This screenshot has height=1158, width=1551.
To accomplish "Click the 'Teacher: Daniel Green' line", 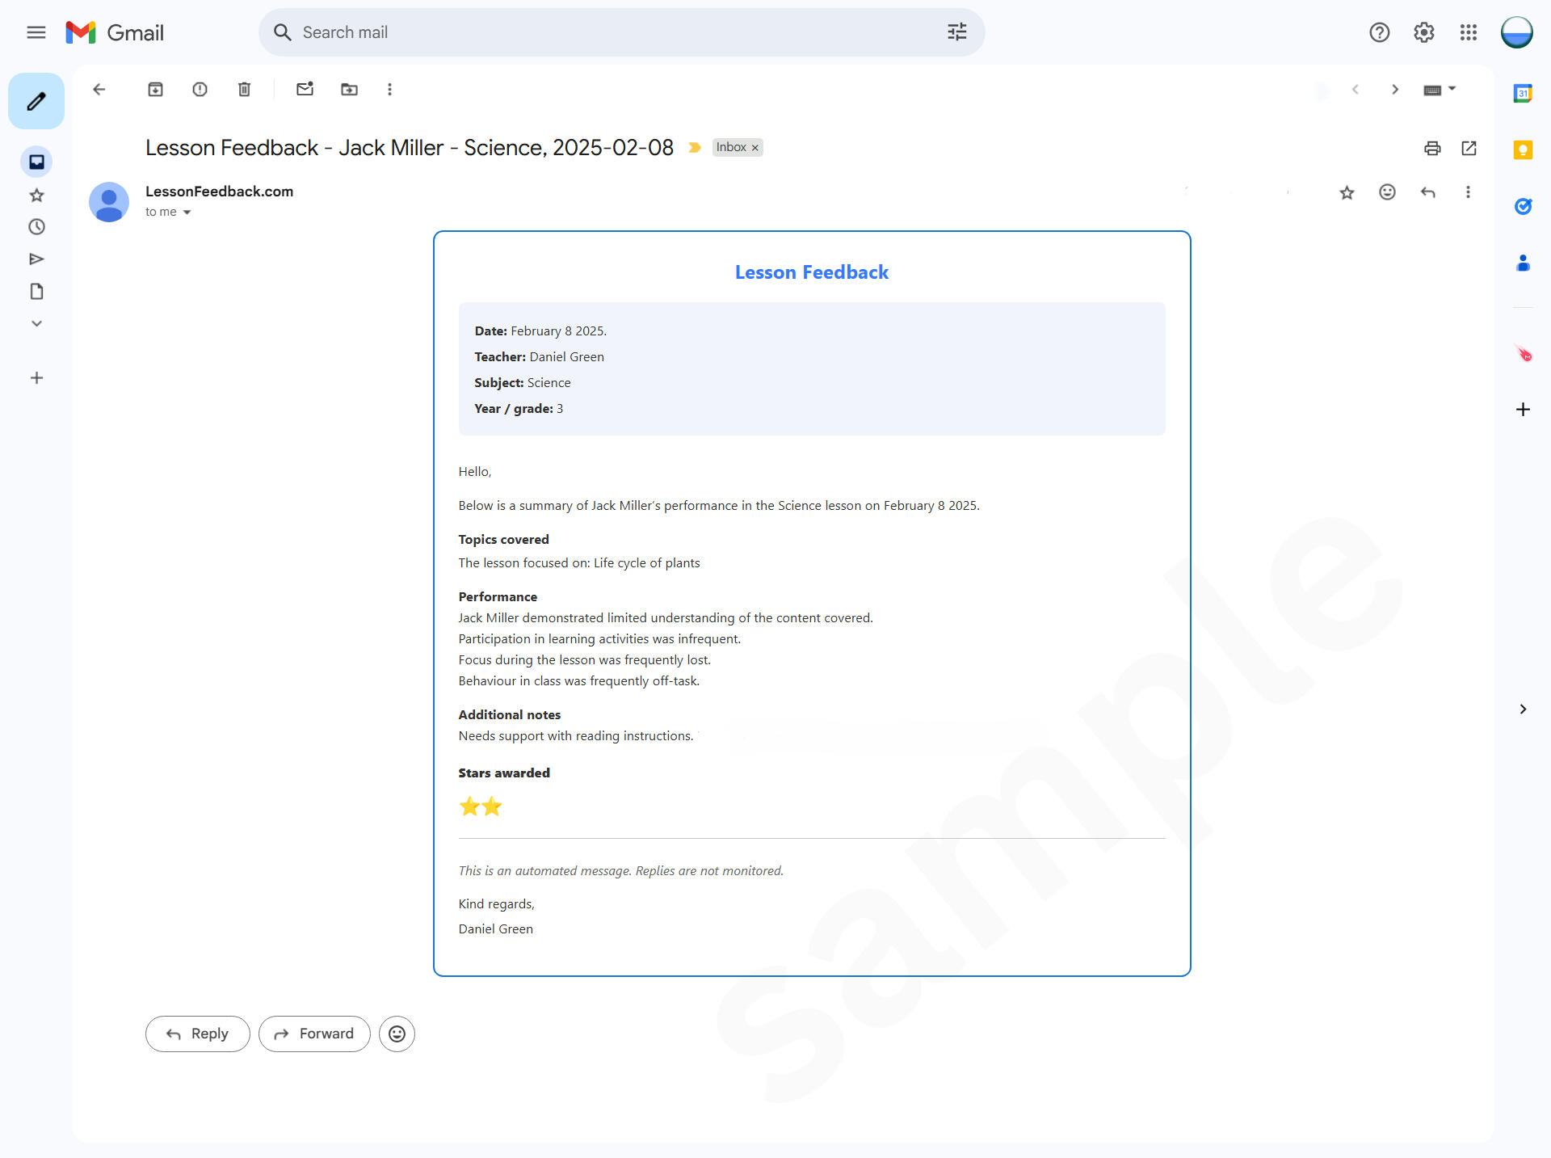I will [x=539, y=357].
